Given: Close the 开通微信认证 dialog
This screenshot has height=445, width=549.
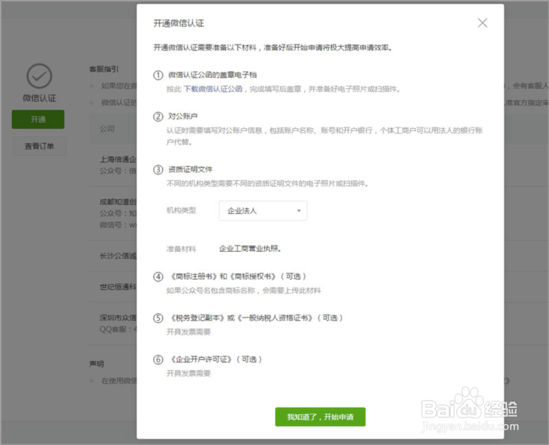Looking at the screenshot, I should point(482,22).
